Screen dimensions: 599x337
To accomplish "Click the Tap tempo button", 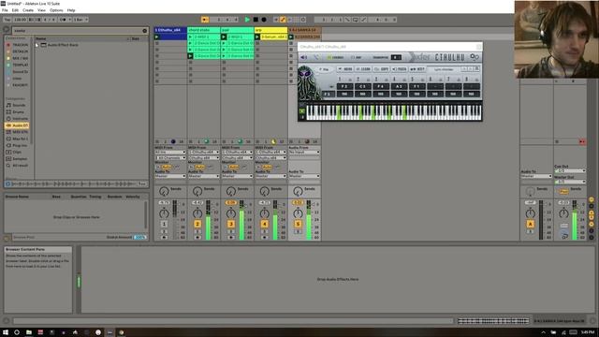I will [x=7, y=20].
